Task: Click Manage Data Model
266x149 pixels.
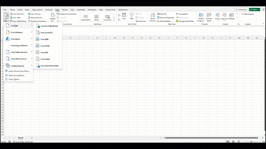Action: pyautogui.click(x=185, y=21)
